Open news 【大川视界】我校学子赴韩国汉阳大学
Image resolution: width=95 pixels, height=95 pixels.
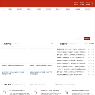70,72
